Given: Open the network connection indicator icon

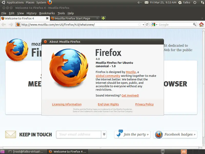Looking at the screenshot, I should coord(202,2).
